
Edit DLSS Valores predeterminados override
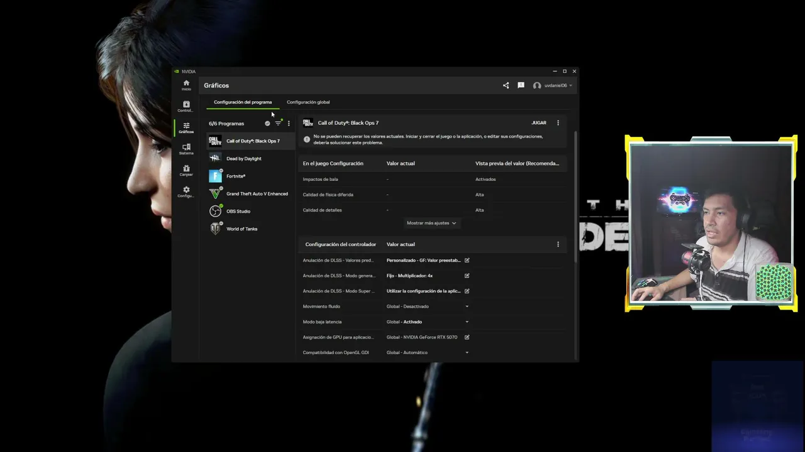click(x=467, y=260)
